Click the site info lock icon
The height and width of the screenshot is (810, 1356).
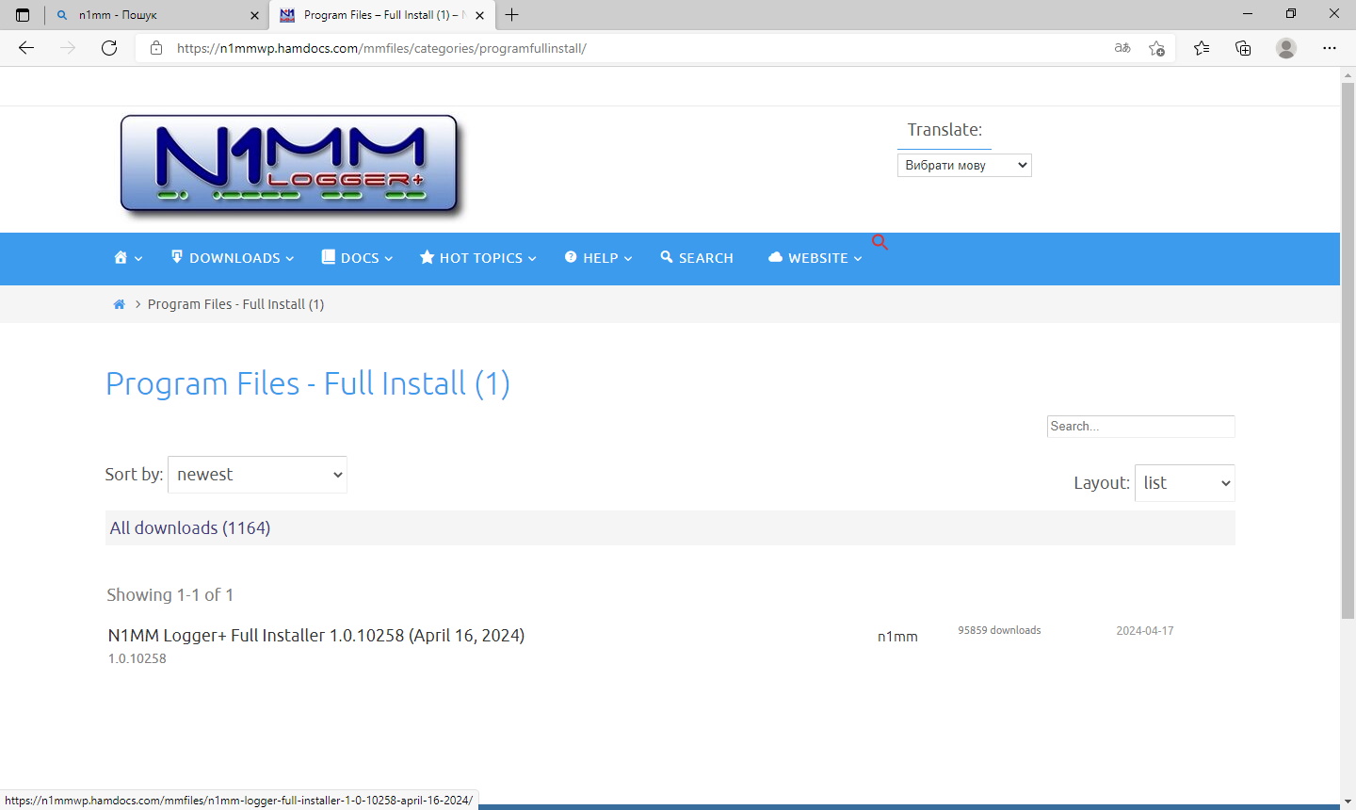point(156,48)
